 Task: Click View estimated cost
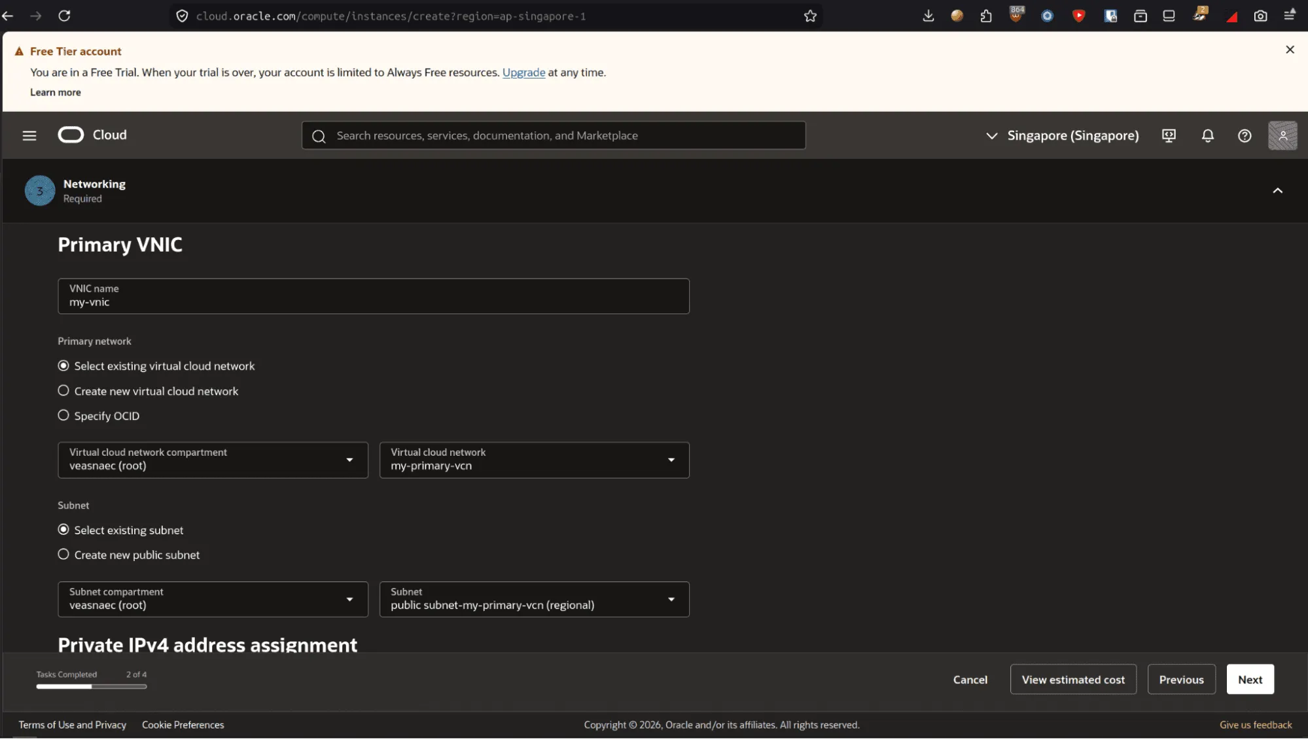1073,679
